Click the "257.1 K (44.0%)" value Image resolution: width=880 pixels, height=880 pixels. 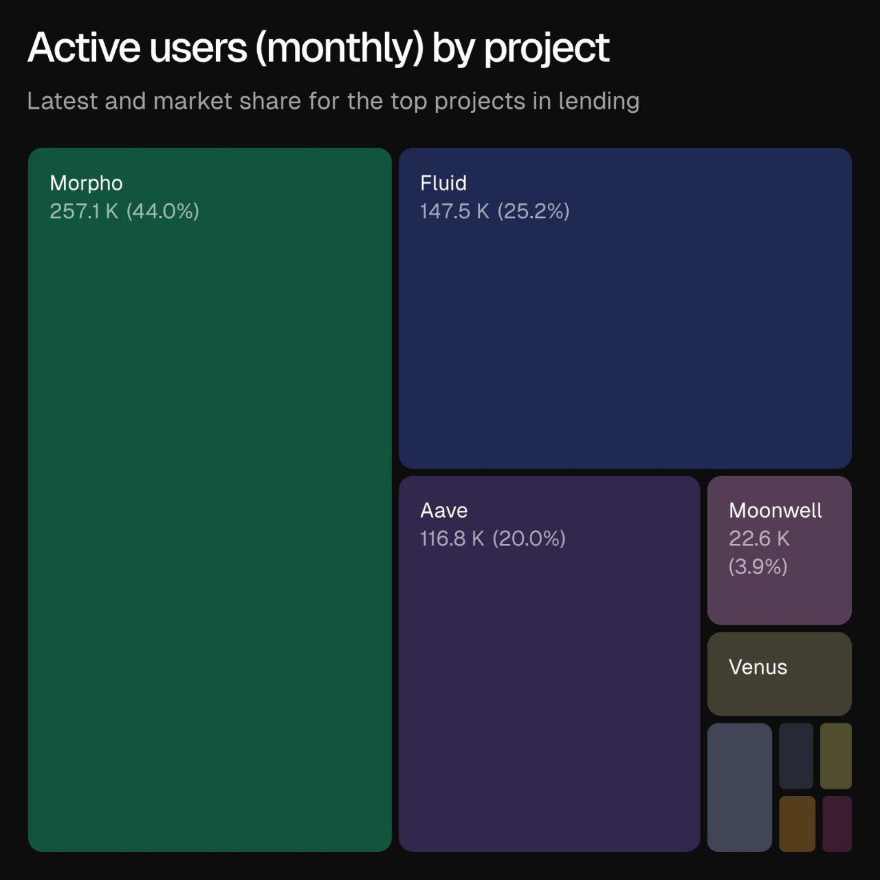[124, 211]
